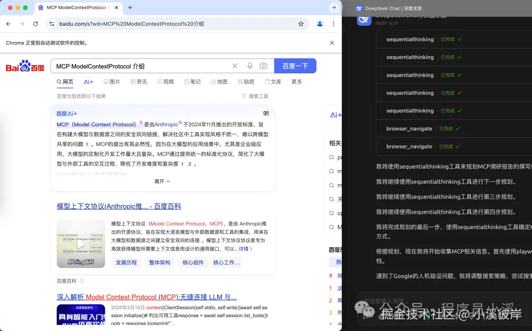This screenshot has width=532, height=331.
Task: Open MCP (Model Context Protocol) AI link
Action: coord(96,125)
